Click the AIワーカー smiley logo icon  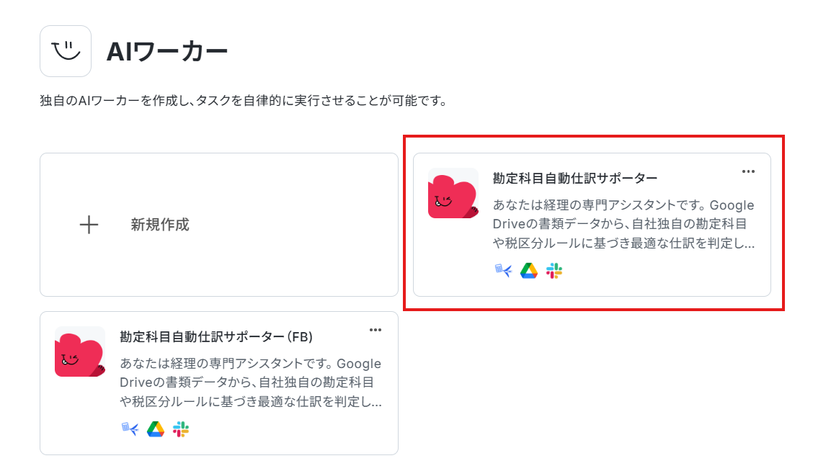[66, 51]
